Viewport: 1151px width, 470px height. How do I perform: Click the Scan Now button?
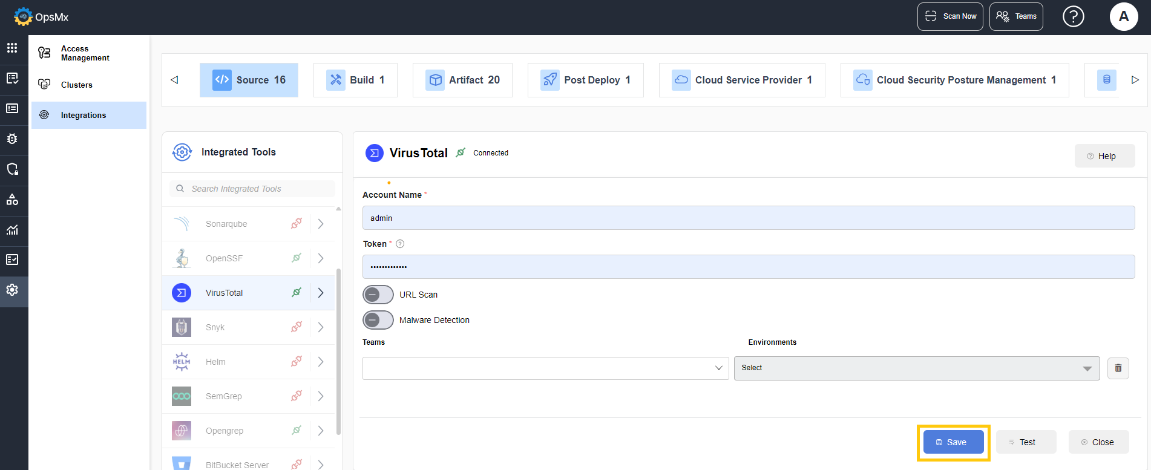(x=950, y=16)
